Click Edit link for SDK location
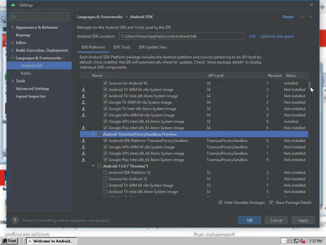The height and width of the screenshot is (245, 326). [252, 36]
